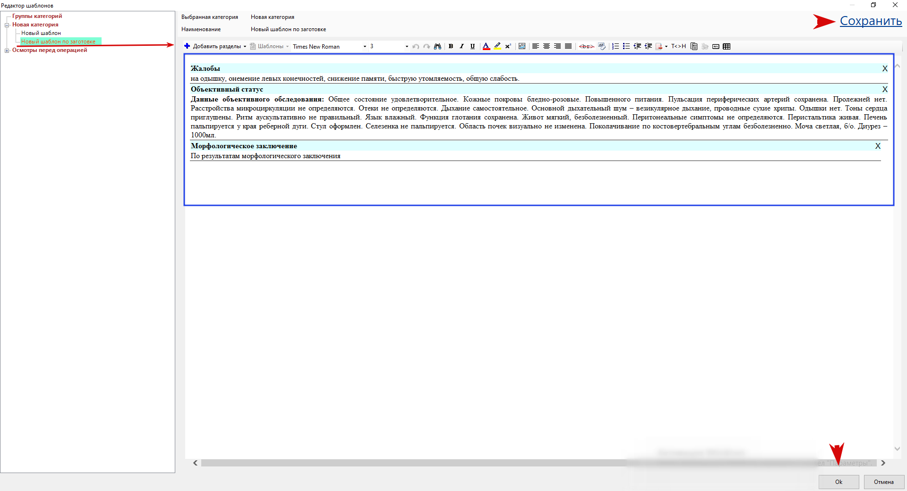Expand the Осмотры перед операцией node

coord(7,51)
